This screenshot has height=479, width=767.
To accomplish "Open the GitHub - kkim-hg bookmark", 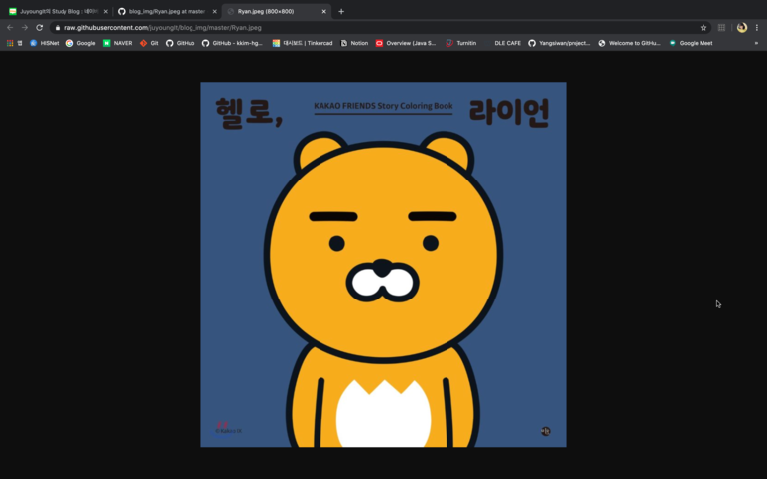I will 232,43.
